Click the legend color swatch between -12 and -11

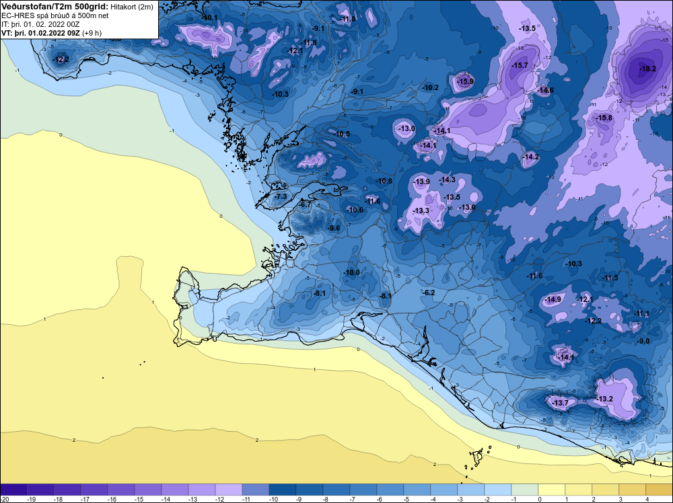[x=229, y=490]
